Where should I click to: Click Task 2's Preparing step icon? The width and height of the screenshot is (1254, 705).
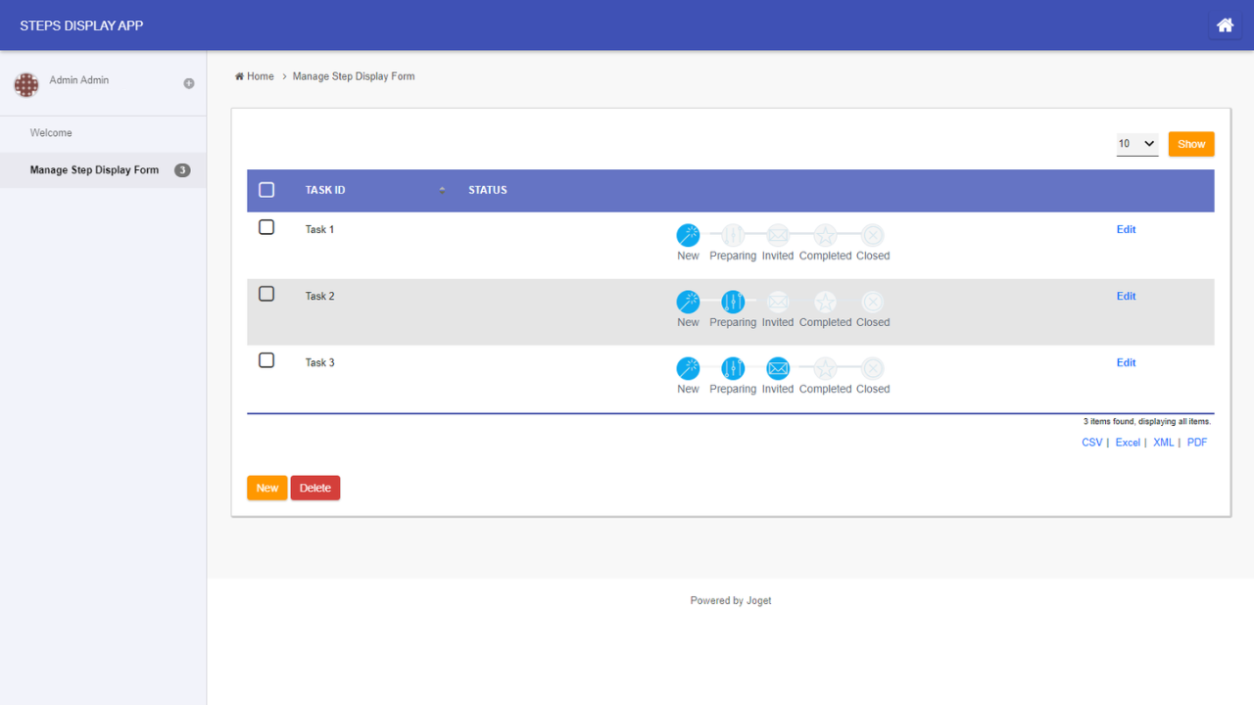(733, 302)
